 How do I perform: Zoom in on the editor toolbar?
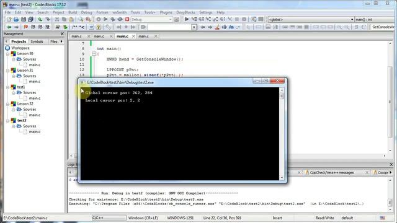tap(339, 27)
